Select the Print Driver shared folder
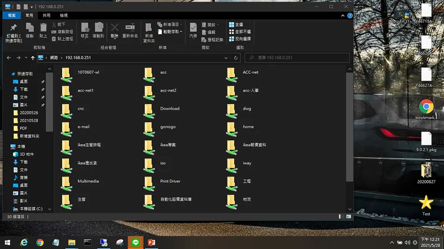 pos(162,183)
